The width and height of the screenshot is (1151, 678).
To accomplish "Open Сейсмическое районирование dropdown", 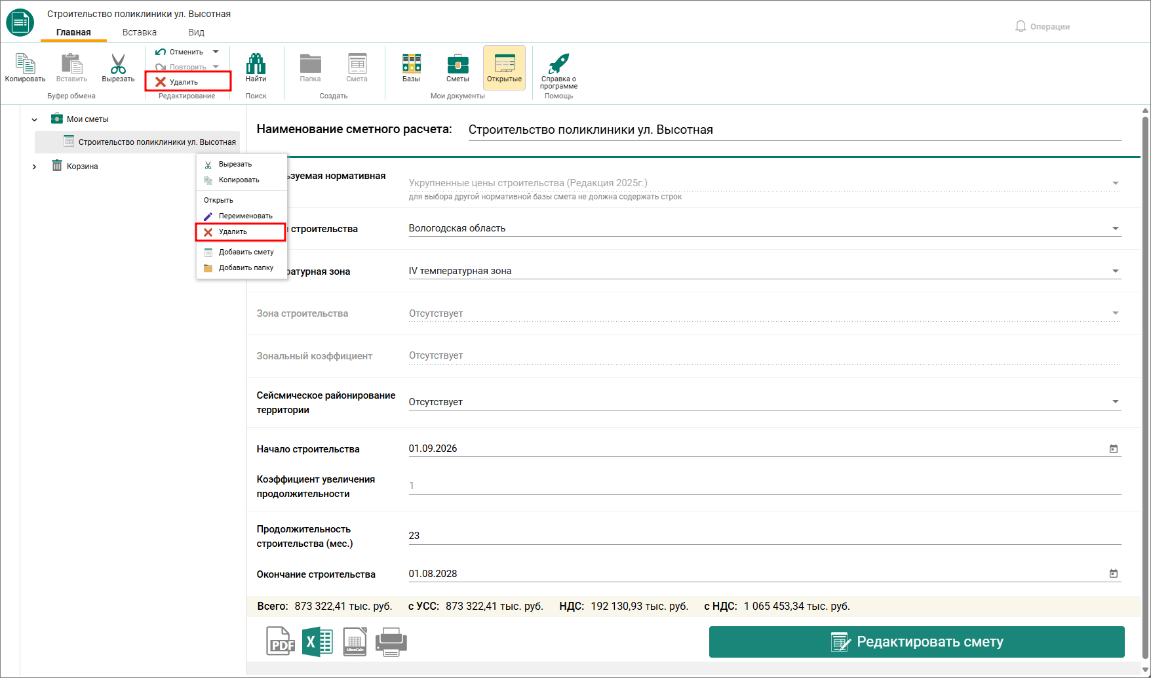I will click(x=1115, y=401).
